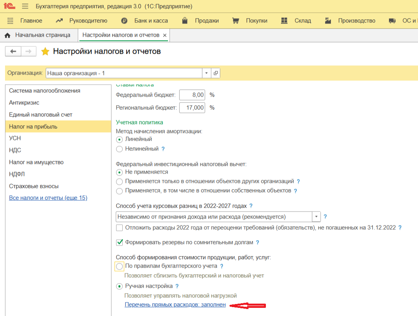This screenshot has width=418, height=316.
Task: Show help for Способ учета курсовых разниц heading
Action: coord(251,206)
